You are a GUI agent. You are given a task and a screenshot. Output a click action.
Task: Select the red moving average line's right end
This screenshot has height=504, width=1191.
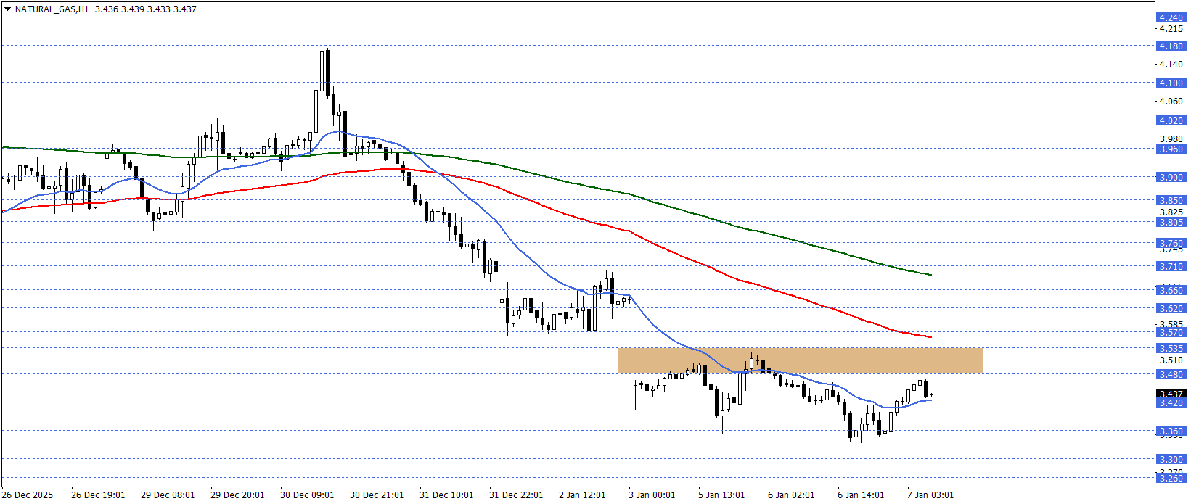(930, 336)
